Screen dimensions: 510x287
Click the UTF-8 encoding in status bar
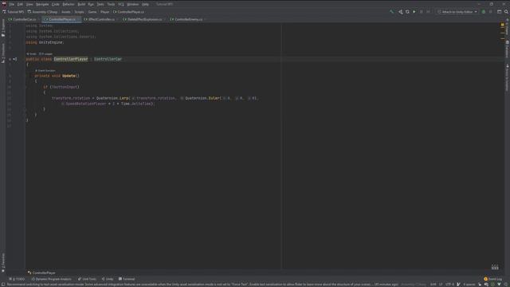point(449,285)
